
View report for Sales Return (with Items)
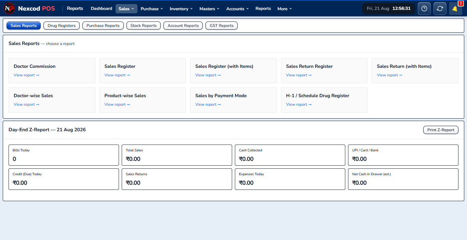tap(390, 75)
